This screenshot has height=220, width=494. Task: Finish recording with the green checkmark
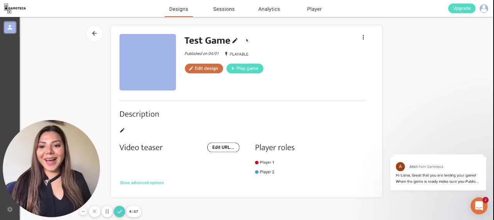120,212
